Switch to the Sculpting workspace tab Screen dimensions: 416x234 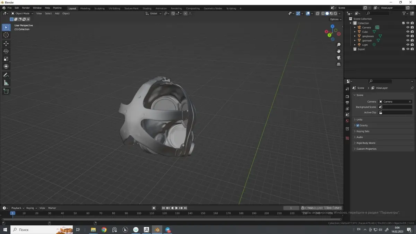point(99,8)
